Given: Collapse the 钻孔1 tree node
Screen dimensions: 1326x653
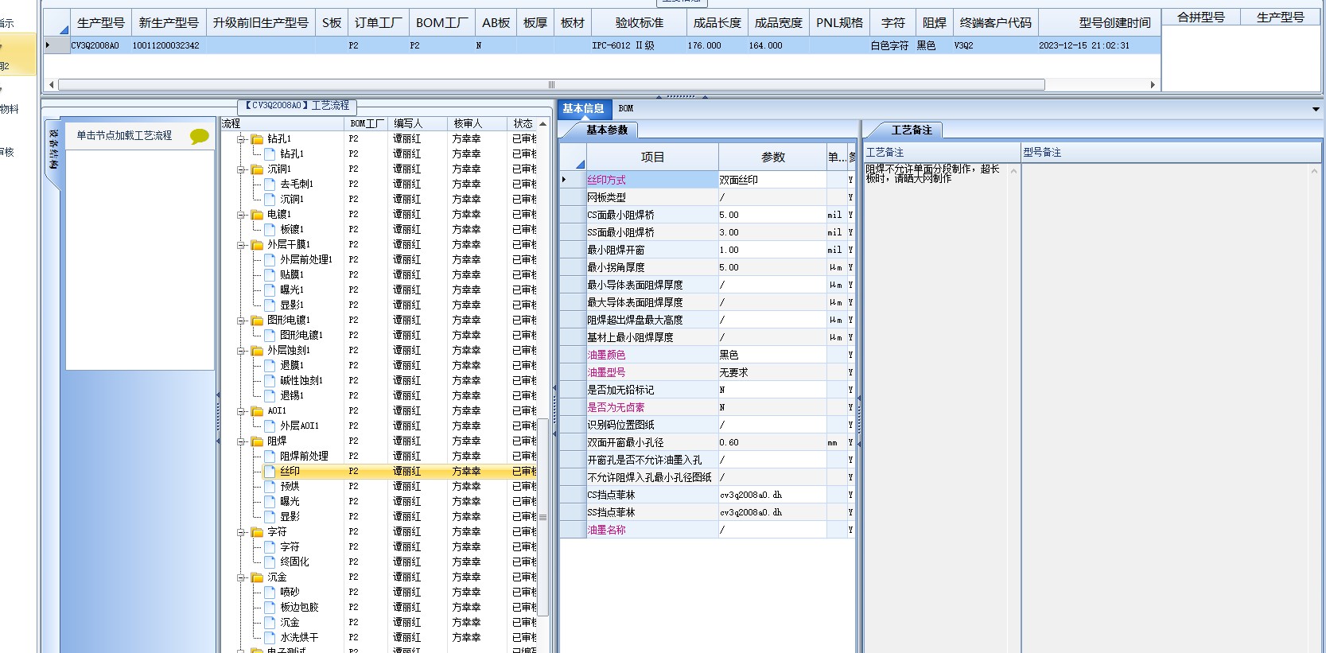Looking at the screenshot, I should pos(241,139).
